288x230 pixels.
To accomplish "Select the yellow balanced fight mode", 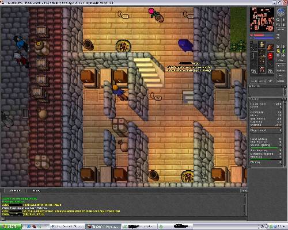I will [278, 51].
